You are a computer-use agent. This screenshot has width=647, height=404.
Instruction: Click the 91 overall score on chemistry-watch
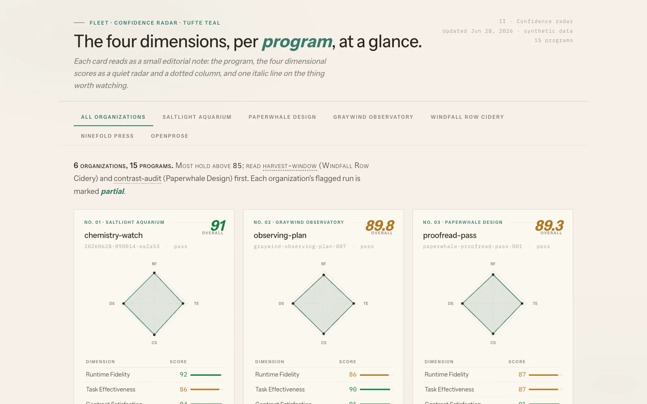click(x=218, y=225)
